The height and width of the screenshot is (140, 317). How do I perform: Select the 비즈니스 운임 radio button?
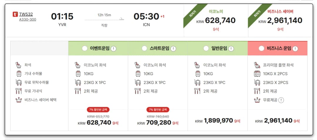click(262, 48)
